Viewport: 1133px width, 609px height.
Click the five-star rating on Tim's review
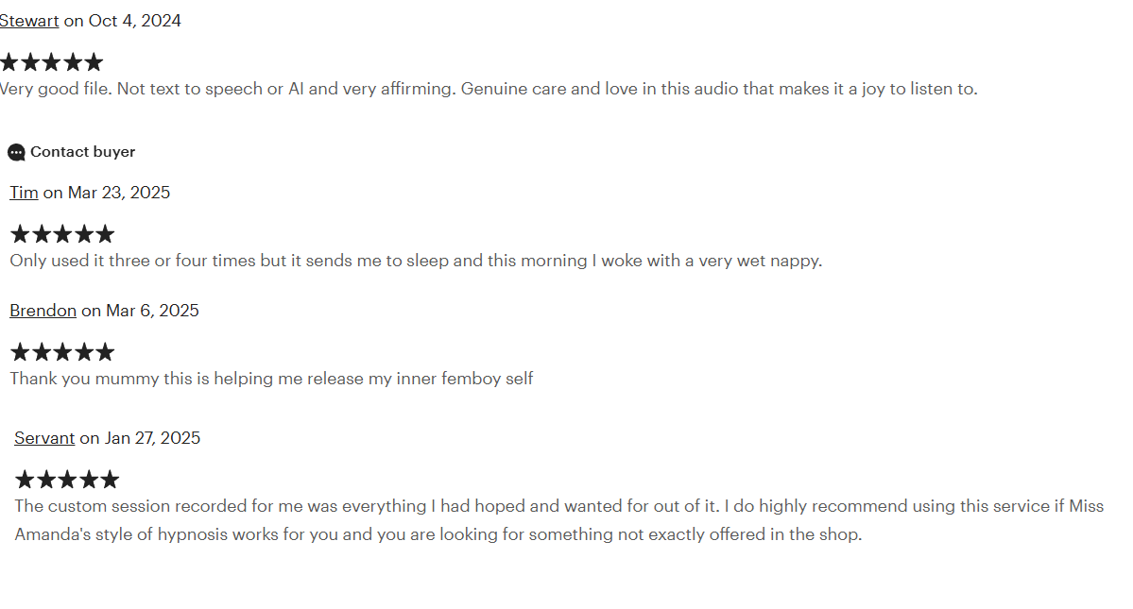coord(62,234)
